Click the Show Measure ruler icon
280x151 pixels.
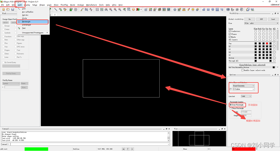pyautogui.click(x=184, y=9)
